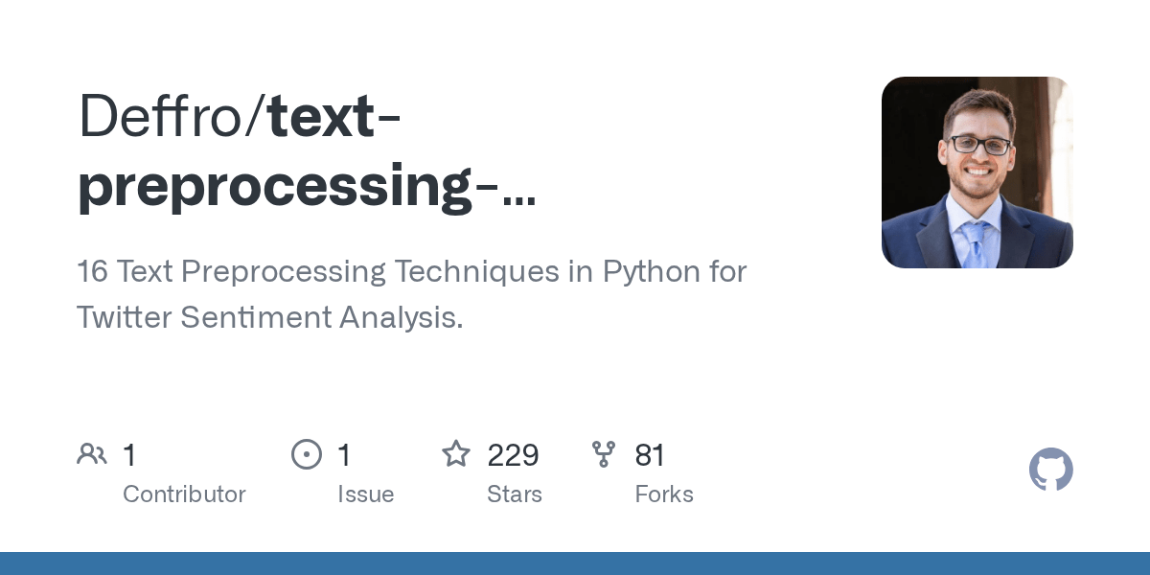Click the fork branch icon
Image resolution: width=1150 pixels, height=575 pixels.
point(604,454)
